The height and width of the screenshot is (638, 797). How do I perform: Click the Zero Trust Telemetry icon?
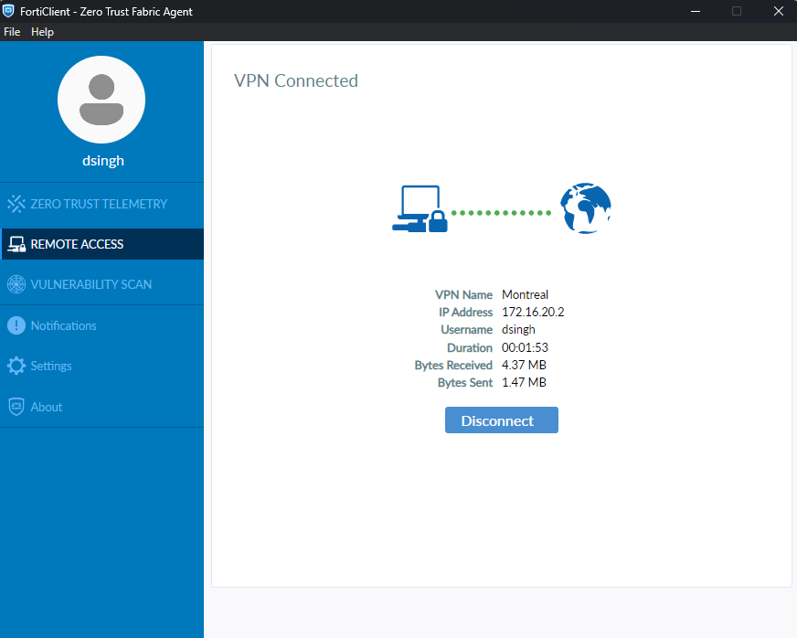click(x=16, y=204)
